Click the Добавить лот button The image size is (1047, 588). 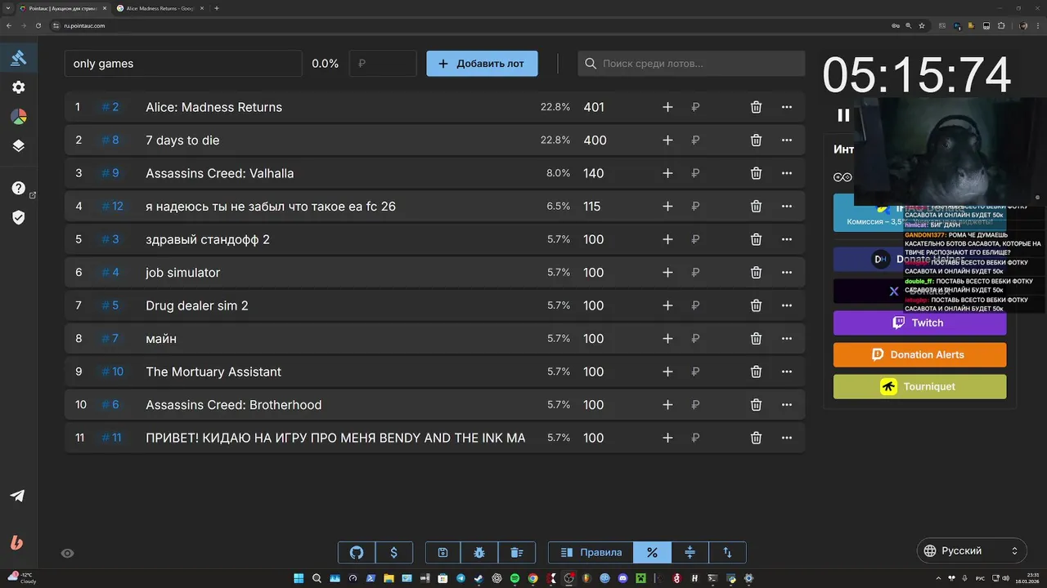[x=482, y=64]
